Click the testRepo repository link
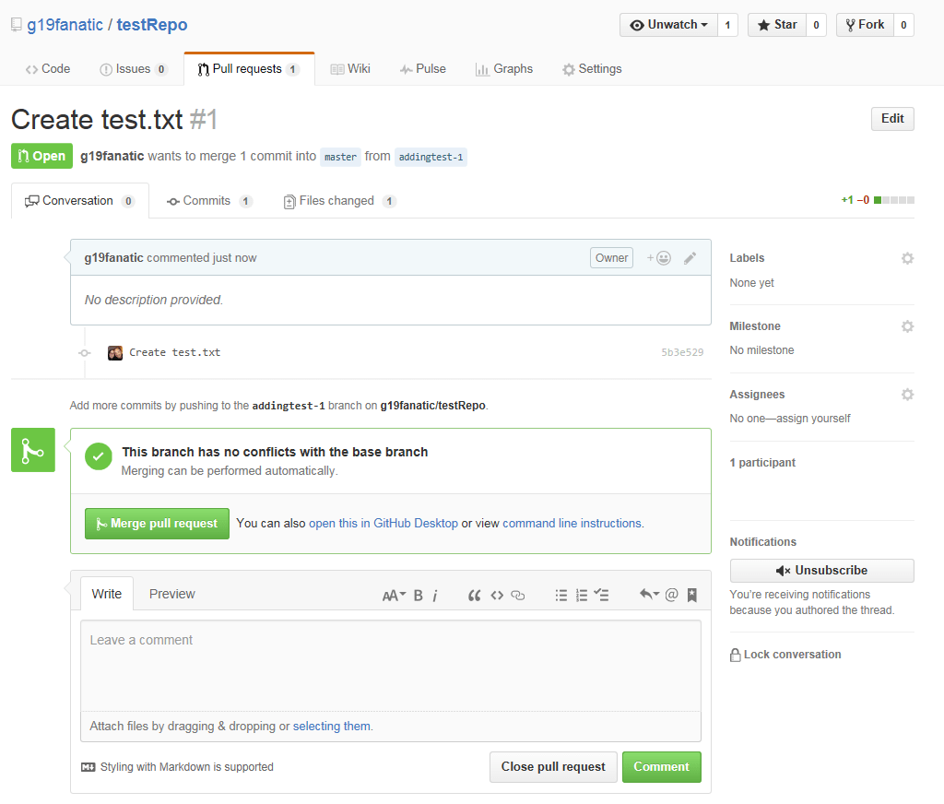Screen dimensions: 944x804 tap(152, 25)
